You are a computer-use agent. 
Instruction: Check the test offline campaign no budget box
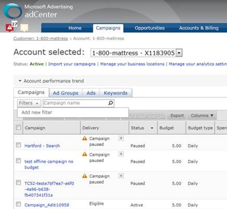pyautogui.click(x=18, y=160)
